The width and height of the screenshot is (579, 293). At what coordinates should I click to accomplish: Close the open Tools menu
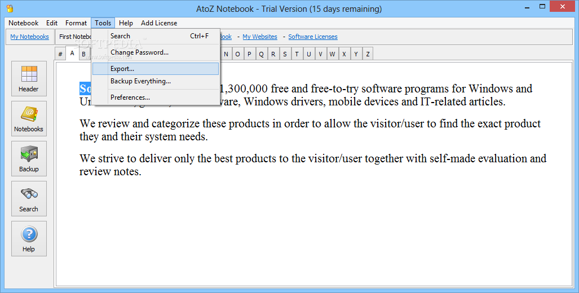(103, 23)
